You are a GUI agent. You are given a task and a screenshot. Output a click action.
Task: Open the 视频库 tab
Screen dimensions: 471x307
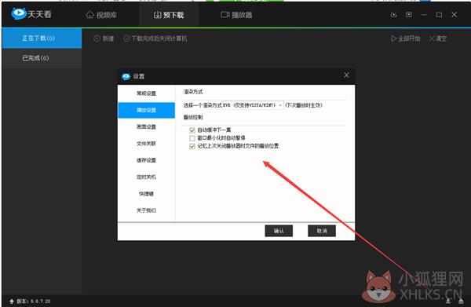[x=101, y=15]
